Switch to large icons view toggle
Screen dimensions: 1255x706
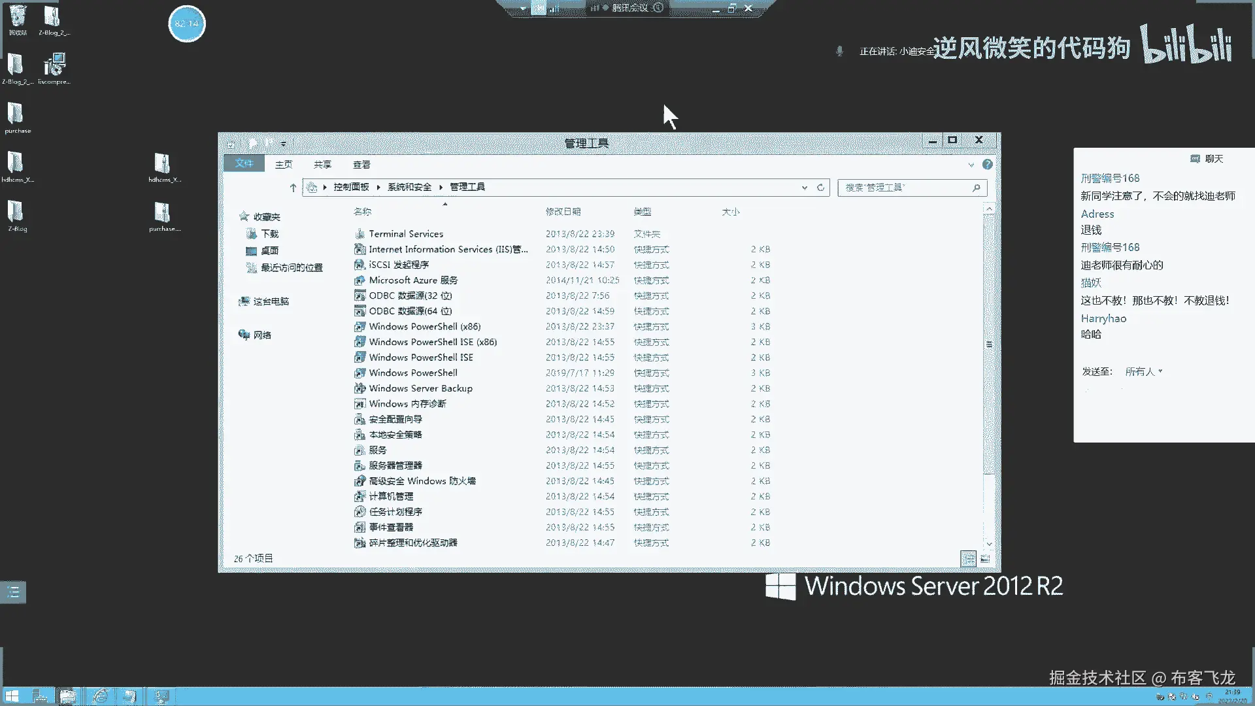pos(985,559)
